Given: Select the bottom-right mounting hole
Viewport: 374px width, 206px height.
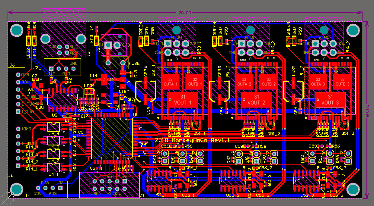Looking at the screenshot, I should 352,189.
